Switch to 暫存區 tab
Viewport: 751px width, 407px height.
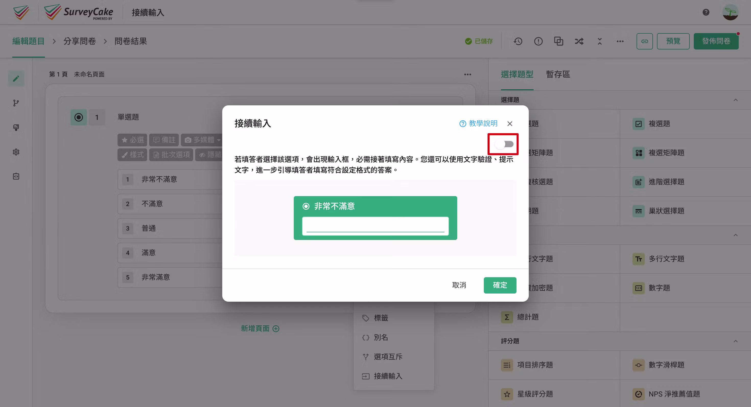(558, 74)
